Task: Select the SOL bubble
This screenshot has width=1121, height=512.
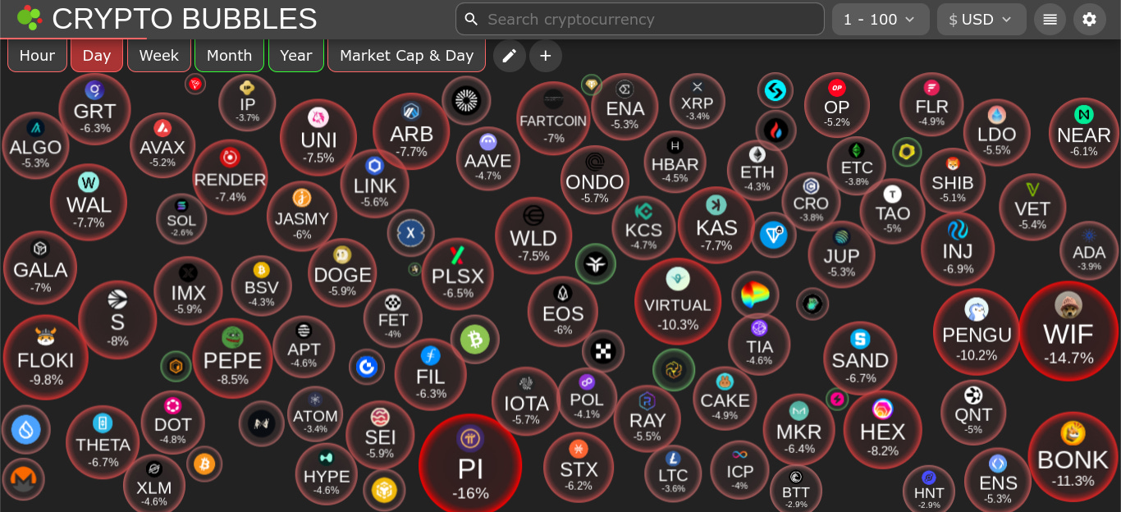Action: [181, 218]
